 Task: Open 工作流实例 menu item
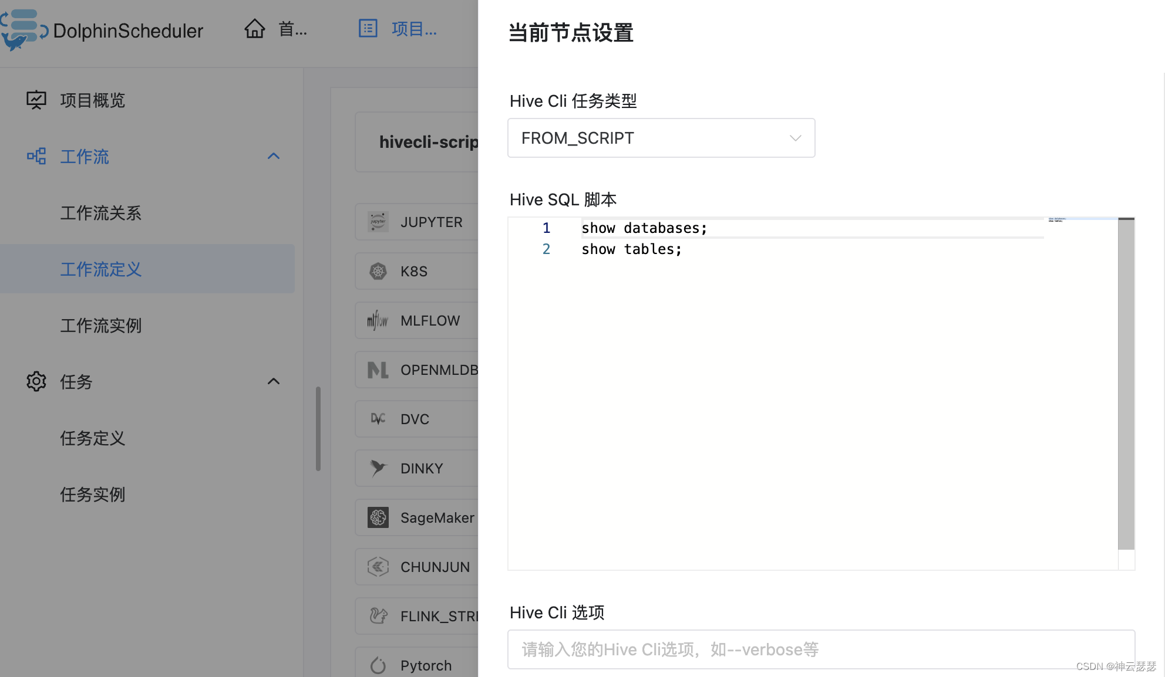(100, 326)
